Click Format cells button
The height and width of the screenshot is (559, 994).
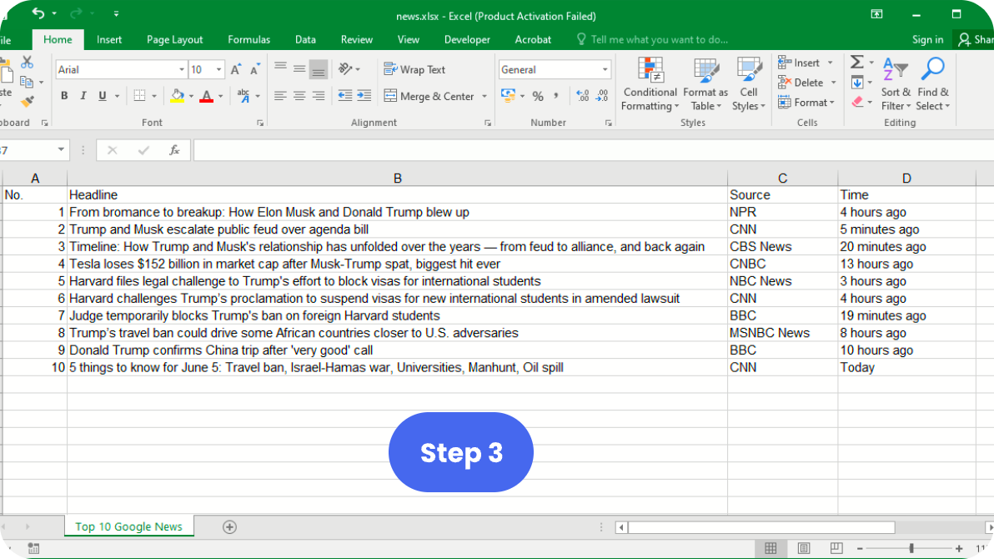coord(806,102)
